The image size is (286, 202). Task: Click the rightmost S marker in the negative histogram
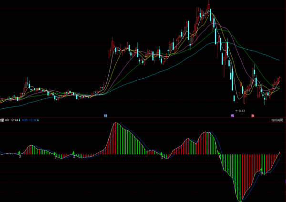(x=262, y=173)
